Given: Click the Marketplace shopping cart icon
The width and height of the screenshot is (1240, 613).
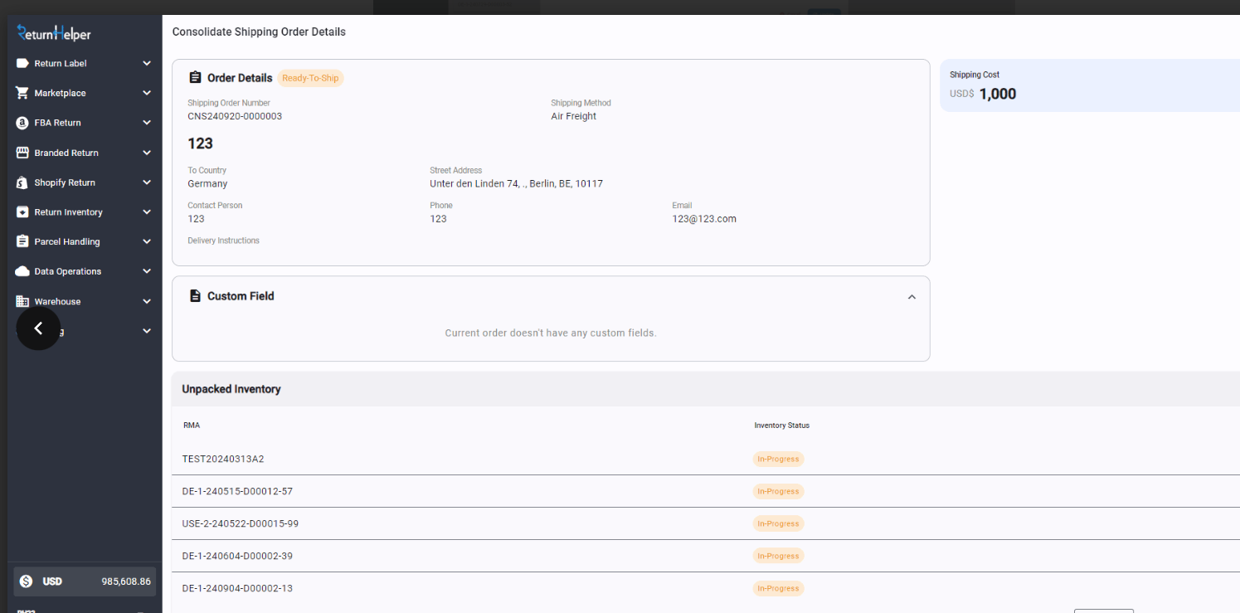Looking at the screenshot, I should coord(22,93).
